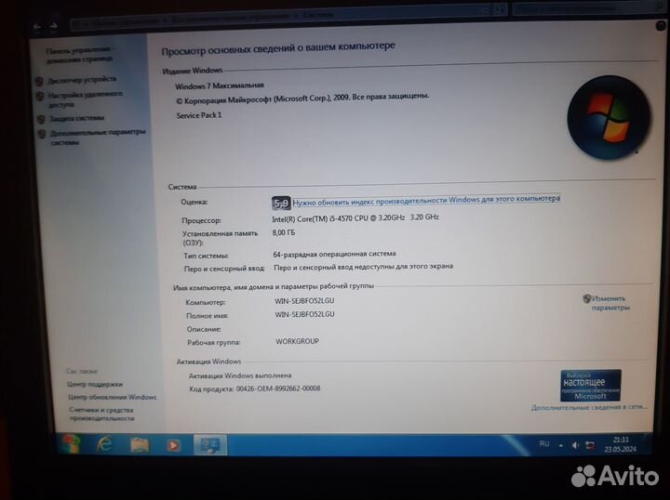Image resolution: width=670 pixels, height=500 pixels.
Task: Select Service Pack 1 text
Action: pyautogui.click(x=199, y=115)
